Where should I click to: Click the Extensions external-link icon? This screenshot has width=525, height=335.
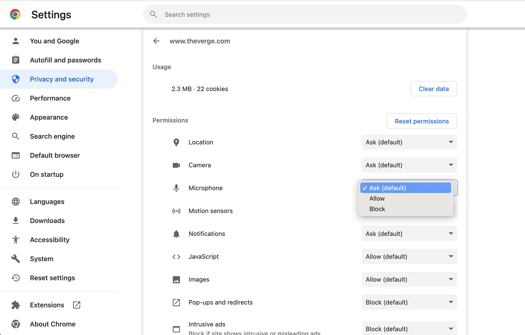pos(77,305)
